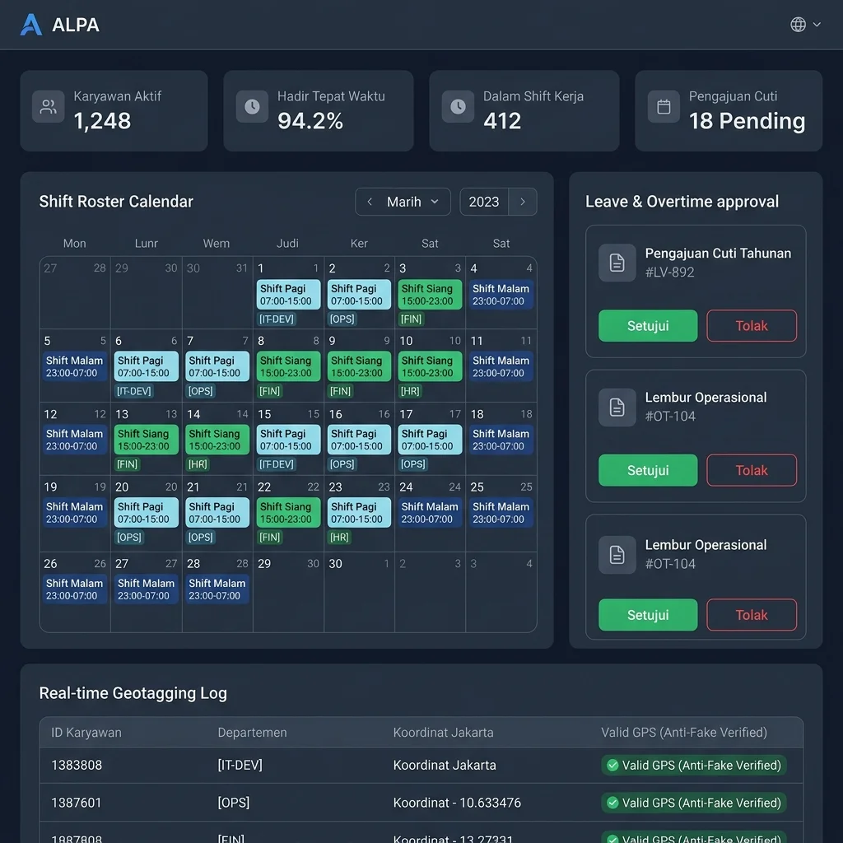Click the Karyawan Aktif people icon

(49, 106)
